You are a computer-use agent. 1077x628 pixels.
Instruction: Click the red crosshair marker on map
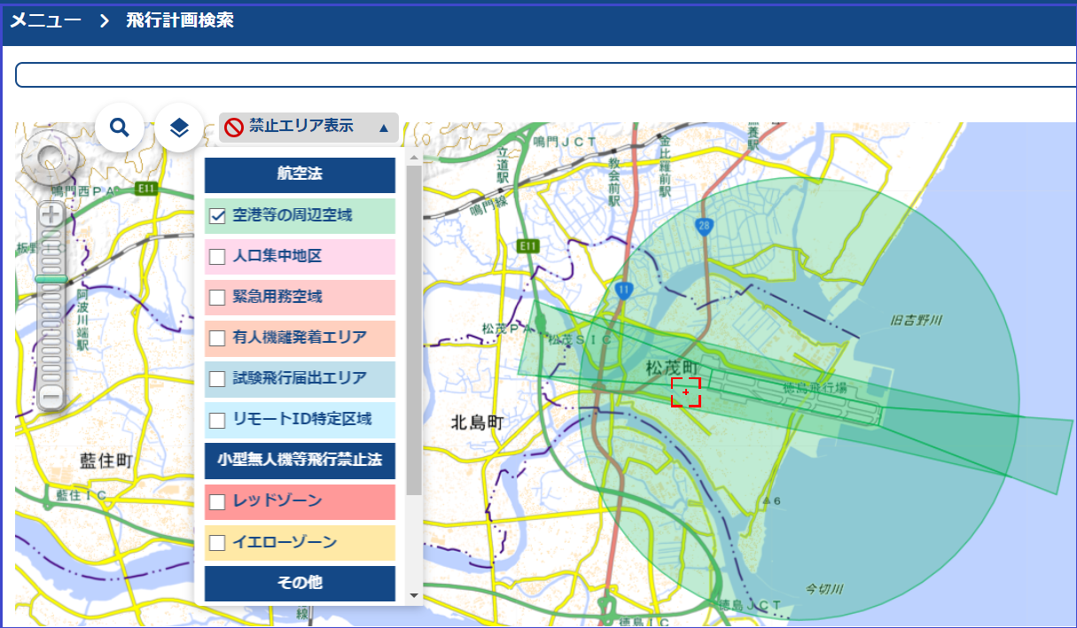[686, 392]
